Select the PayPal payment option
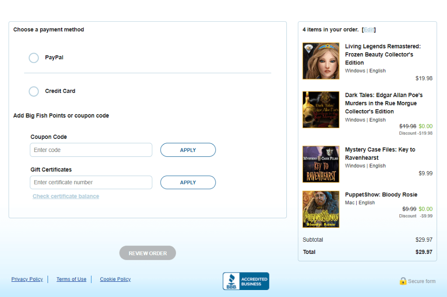447x297 pixels. pyautogui.click(x=34, y=58)
